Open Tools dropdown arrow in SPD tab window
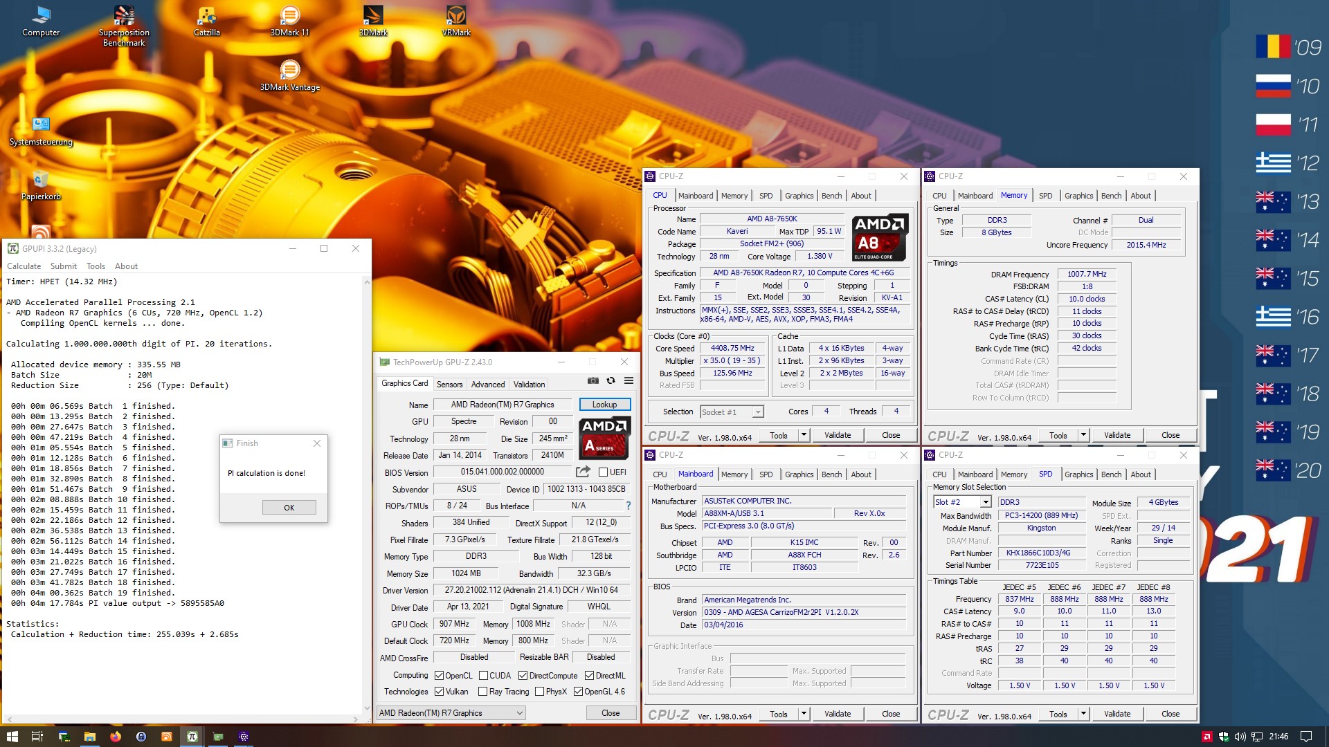The image size is (1329, 747). [1083, 714]
